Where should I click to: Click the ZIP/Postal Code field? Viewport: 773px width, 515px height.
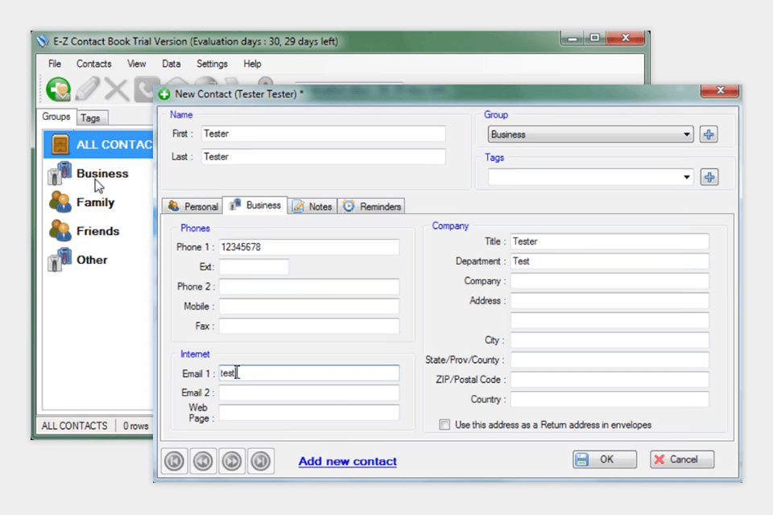610,380
